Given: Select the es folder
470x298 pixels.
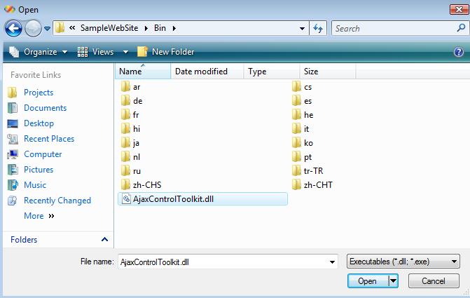Looking at the screenshot, I should coord(302,101).
